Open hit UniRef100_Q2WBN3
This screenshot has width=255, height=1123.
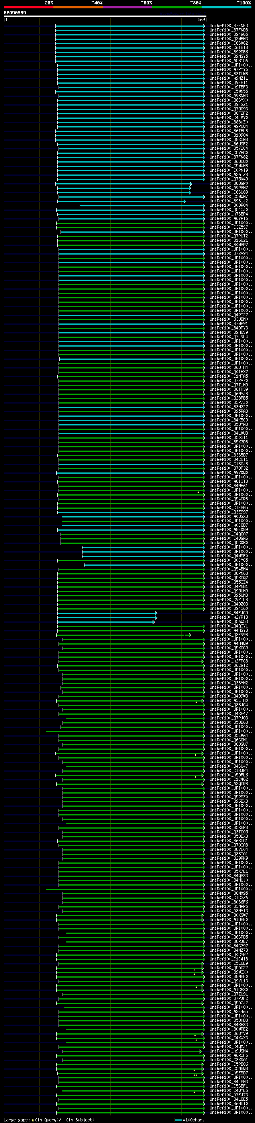pyautogui.click(x=229, y=39)
